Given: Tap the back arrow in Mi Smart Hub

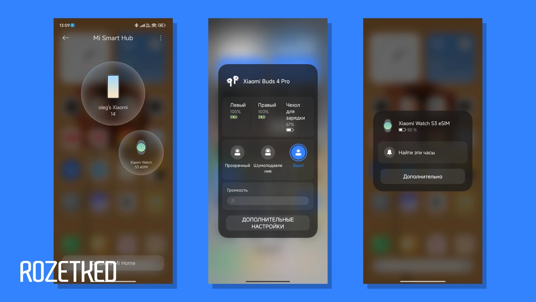Looking at the screenshot, I should [x=65, y=38].
